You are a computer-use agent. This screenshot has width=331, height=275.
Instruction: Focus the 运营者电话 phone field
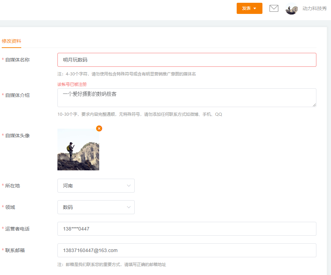[187, 229]
